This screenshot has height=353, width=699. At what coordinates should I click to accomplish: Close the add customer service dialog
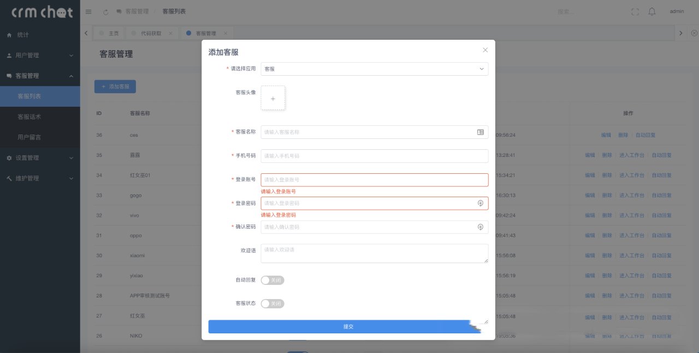click(x=485, y=50)
